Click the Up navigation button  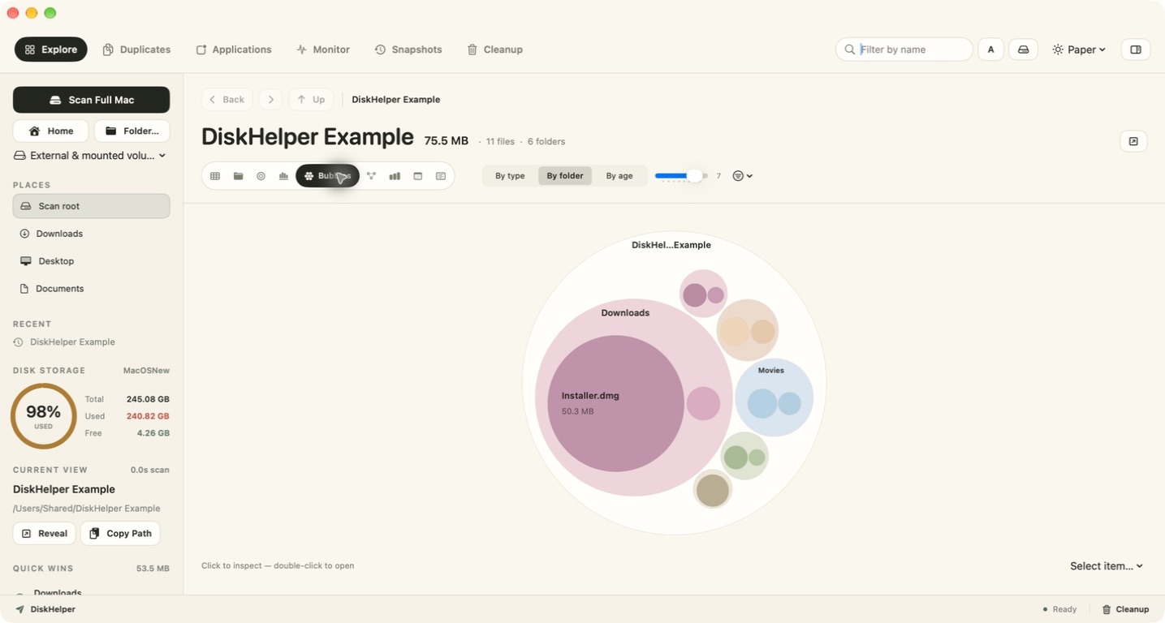[311, 100]
